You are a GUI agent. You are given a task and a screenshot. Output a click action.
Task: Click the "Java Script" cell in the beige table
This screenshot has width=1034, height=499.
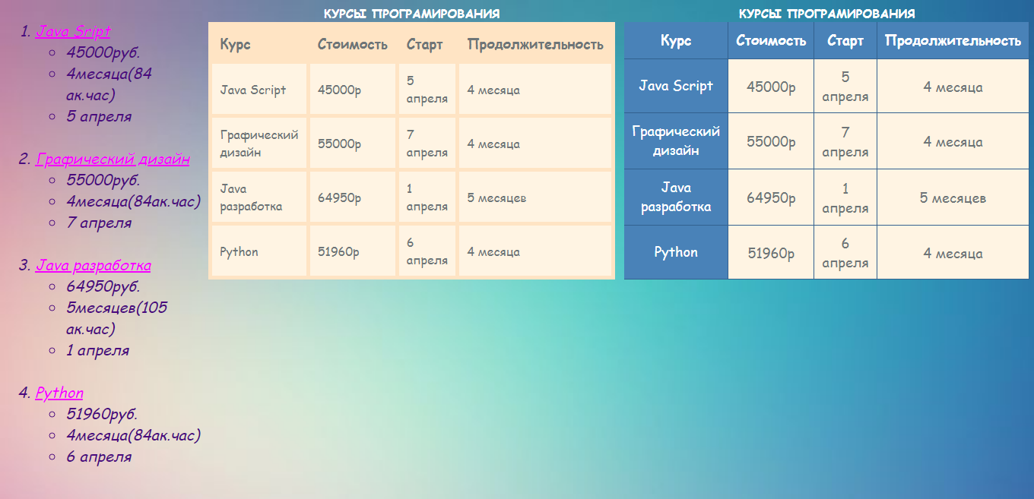253,90
